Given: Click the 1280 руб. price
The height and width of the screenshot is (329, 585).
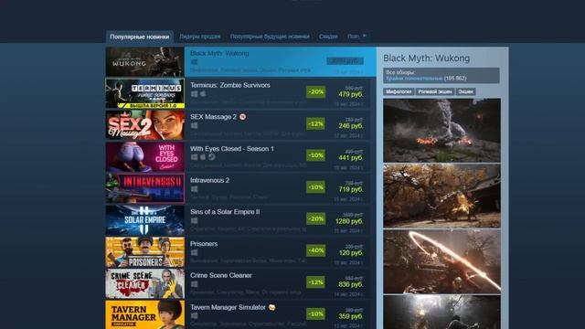Looking at the screenshot, I should point(349,221).
